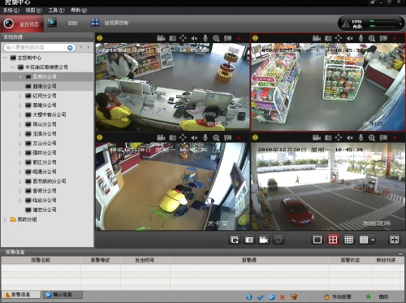The height and width of the screenshot is (303, 406).
Task: Toggle microphone talk on top-right camera pane
Action: [x=361, y=38]
